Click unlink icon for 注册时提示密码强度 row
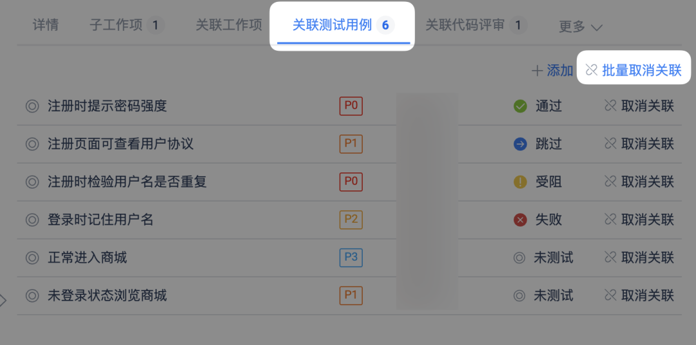Screen dimensions: 696x345 click(610, 106)
